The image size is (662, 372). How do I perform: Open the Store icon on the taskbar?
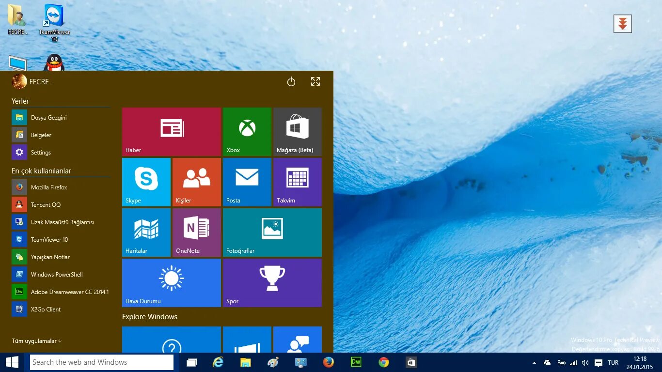(411, 362)
